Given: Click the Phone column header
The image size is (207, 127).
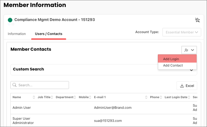Looking at the screenshot, I should click(155, 97).
